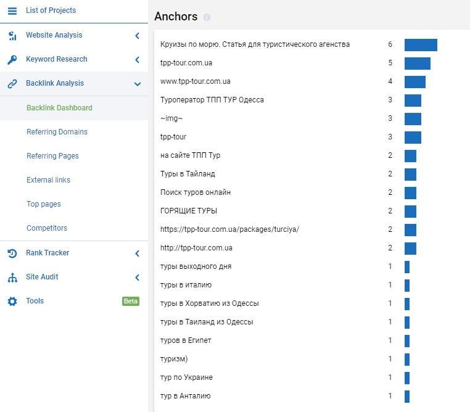Click anchor 'Туроператор ТПП ТУР Одесса'
Screen dimensions: 470x412
coord(212,100)
